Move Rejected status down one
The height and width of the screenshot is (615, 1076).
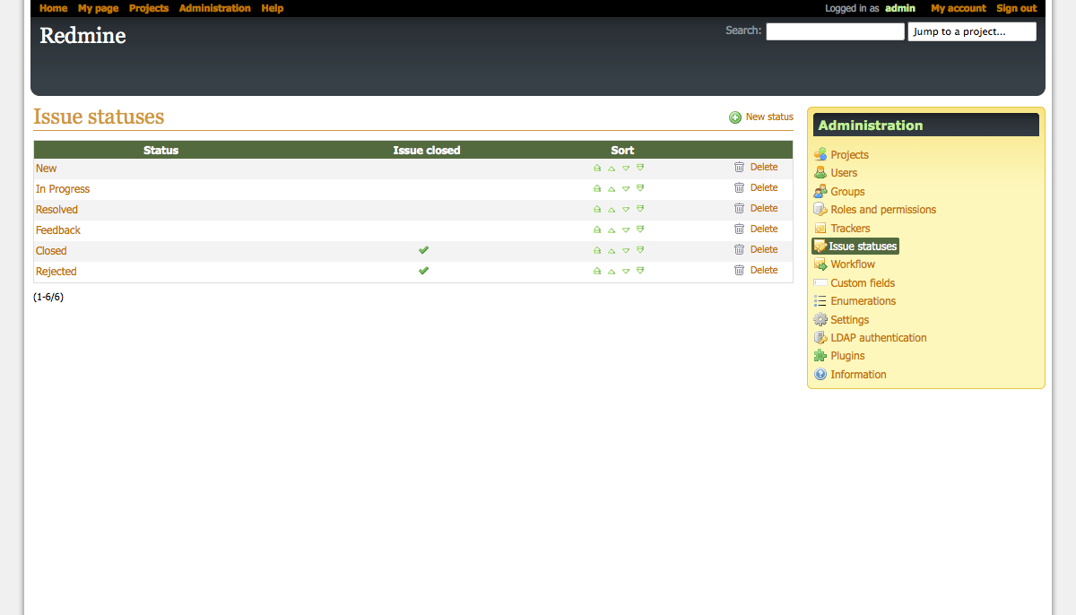click(626, 271)
